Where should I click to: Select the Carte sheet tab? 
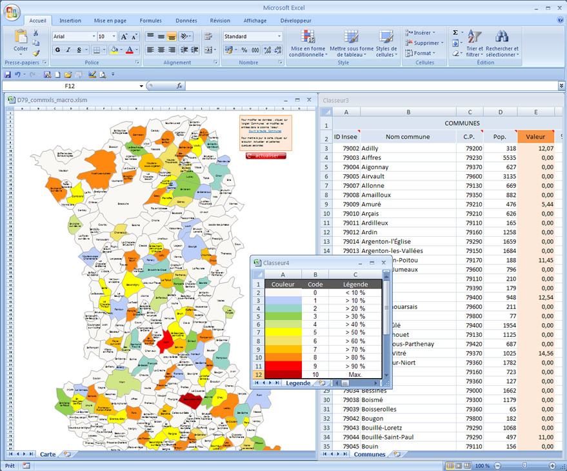[48, 454]
